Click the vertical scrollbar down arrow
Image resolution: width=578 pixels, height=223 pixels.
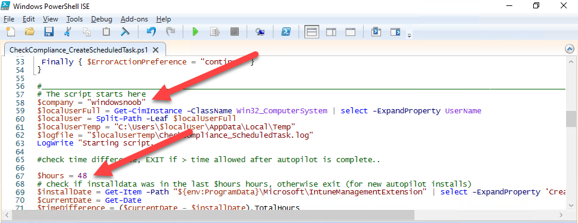click(571, 206)
